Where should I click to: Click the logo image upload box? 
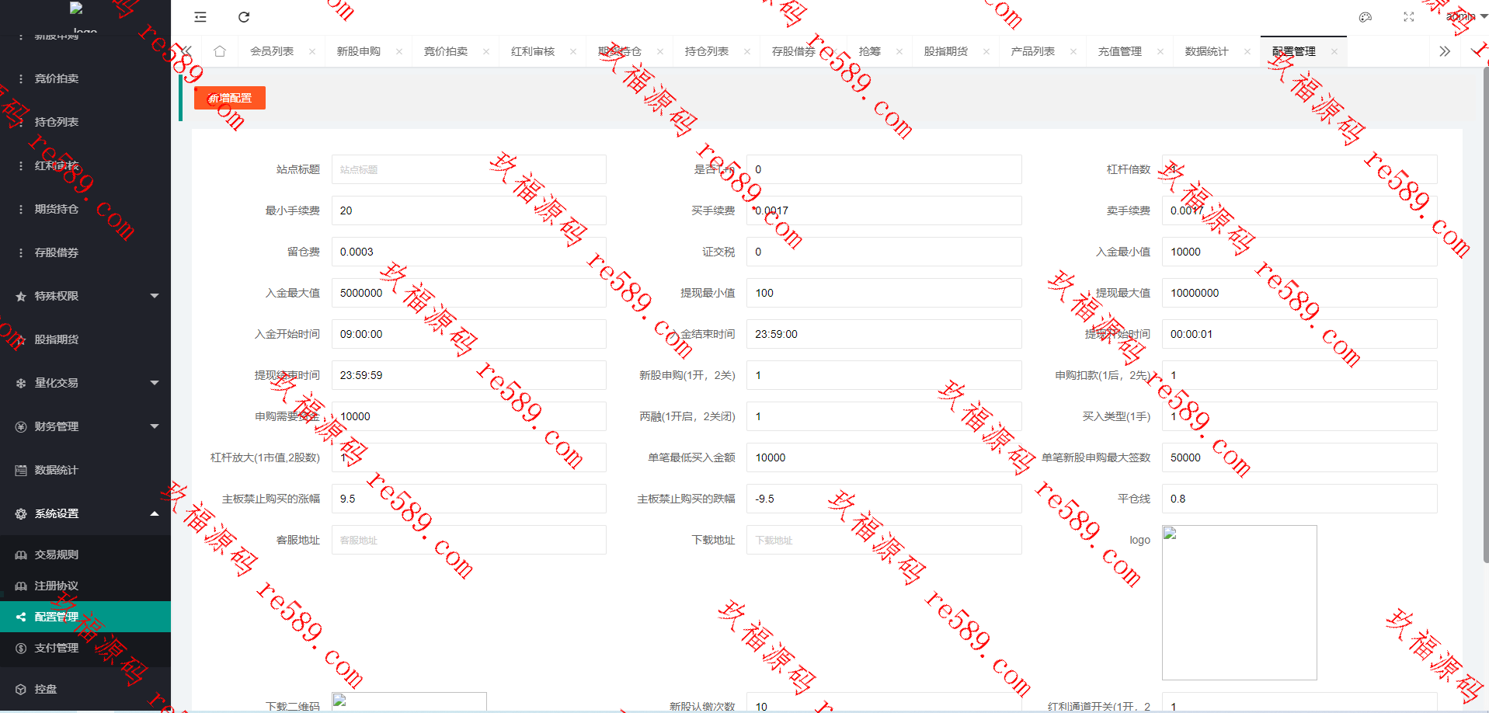pyautogui.click(x=1240, y=603)
